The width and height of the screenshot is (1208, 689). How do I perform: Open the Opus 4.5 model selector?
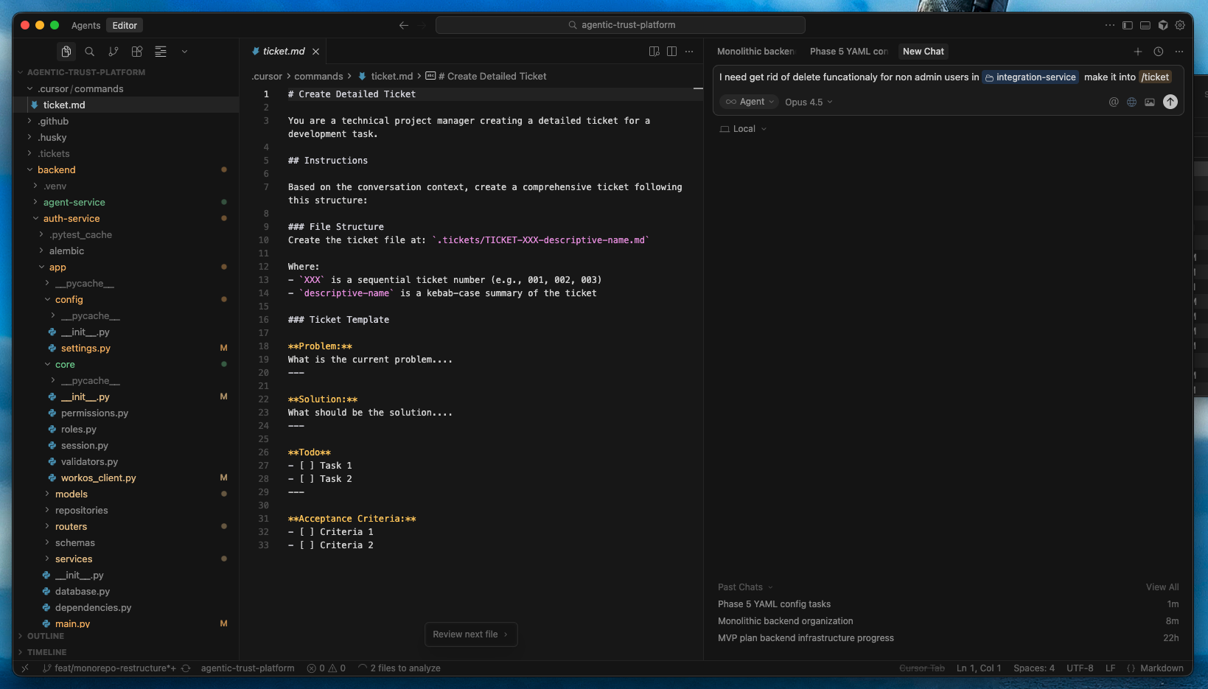click(808, 102)
